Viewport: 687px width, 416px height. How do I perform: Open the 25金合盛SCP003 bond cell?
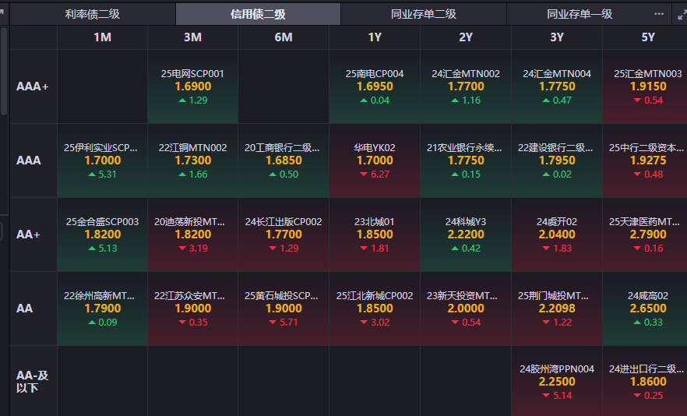coord(103,234)
